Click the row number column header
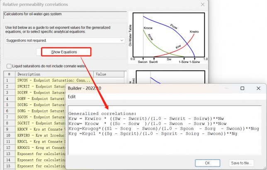Viewport: 267px width, 170px height. tap(9, 74)
